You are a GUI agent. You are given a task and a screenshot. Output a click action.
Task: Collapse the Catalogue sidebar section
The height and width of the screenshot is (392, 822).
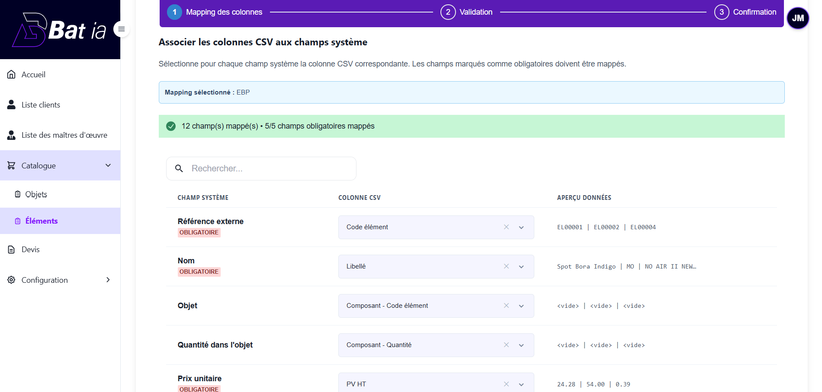pos(108,165)
